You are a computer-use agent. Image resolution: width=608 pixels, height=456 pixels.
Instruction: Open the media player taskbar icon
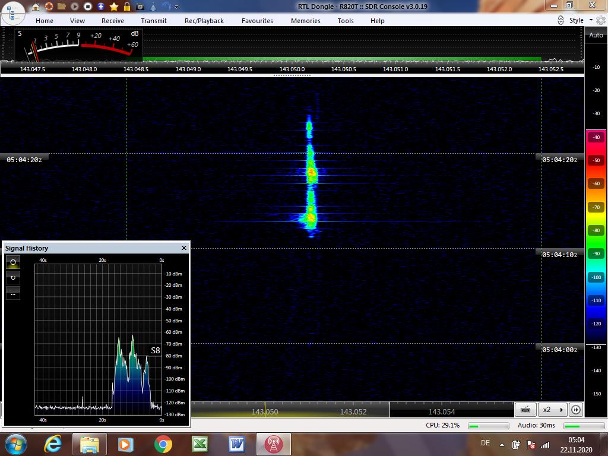point(126,444)
